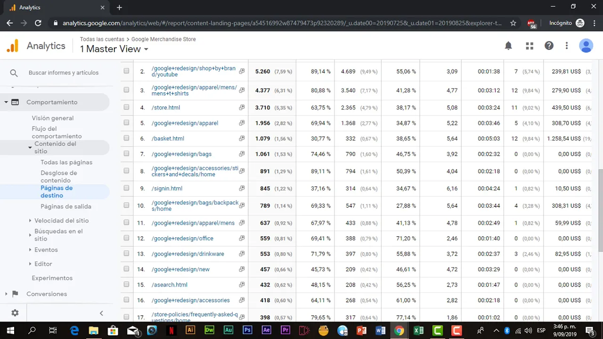Image resolution: width=603 pixels, height=339 pixels.
Task: Open the three-dot more options menu in Analytics header
Action: tap(567, 46)
